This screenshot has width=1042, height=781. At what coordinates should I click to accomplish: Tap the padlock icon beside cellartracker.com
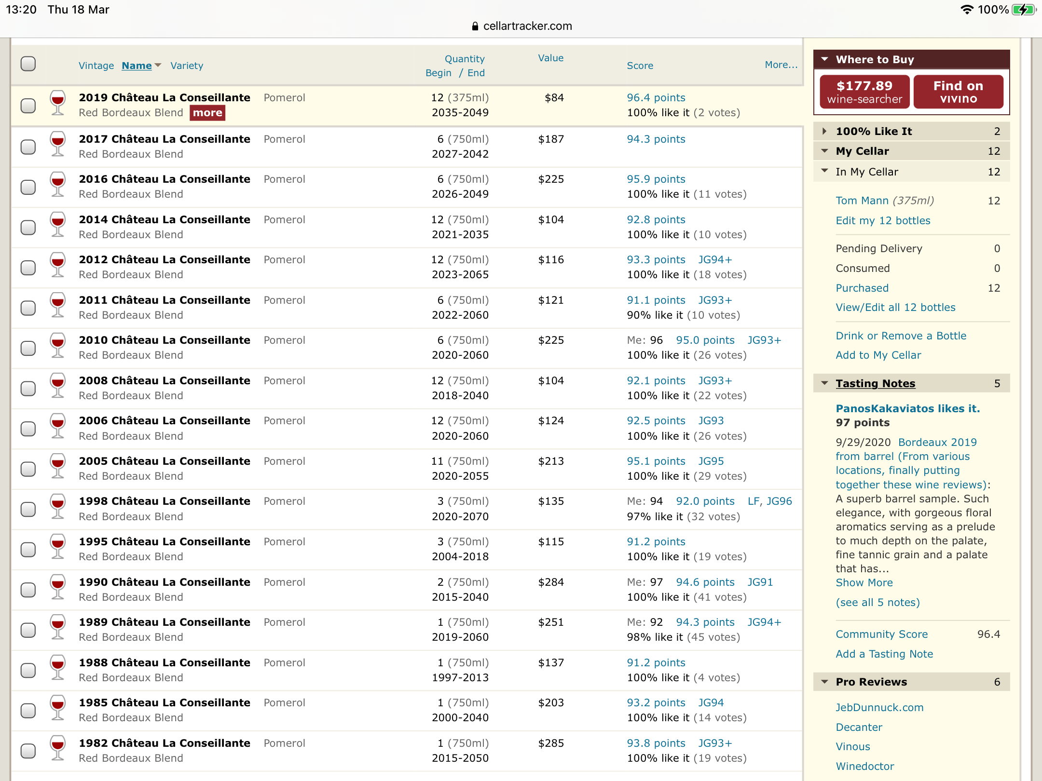pyautogui.click(x=475, y=26)
